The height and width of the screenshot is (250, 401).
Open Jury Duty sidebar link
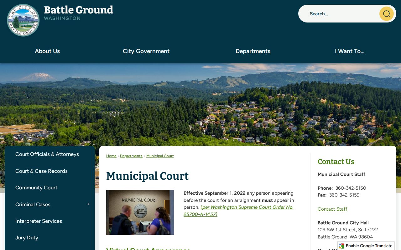click(x=27, y=238)
